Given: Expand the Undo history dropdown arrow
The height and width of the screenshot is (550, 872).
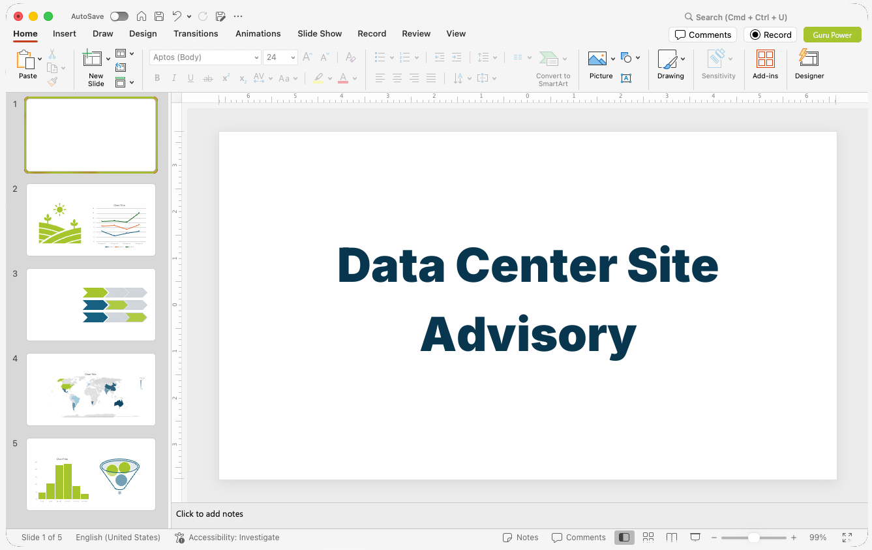Looking at the screenshot, I should point(189,16).
